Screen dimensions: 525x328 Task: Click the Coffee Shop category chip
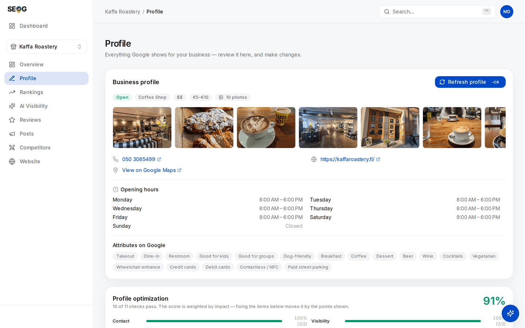coord(152,97)
